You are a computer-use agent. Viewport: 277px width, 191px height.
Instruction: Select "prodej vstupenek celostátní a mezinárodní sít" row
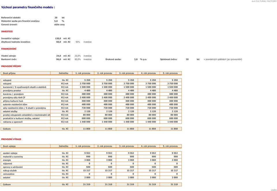(27, 115)
